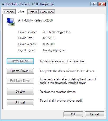This screenshot has width=108, height=121.
Task: Switch to the General tab
Action: pos(9,12)
